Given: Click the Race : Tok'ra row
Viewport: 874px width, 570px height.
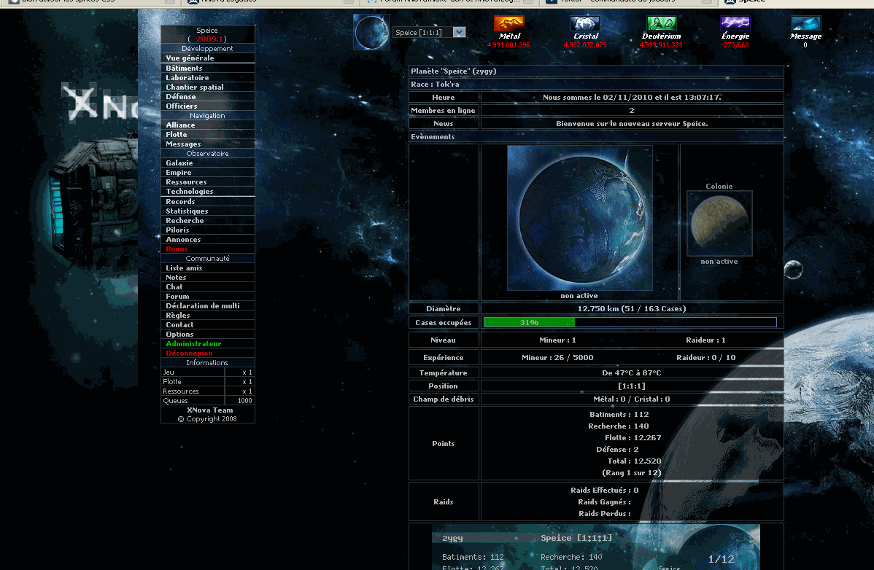Looking at the screenshot, I should pyautogui.click(x=596, y=84).
